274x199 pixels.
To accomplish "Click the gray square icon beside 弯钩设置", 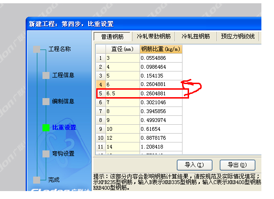I will pos(46,154).
